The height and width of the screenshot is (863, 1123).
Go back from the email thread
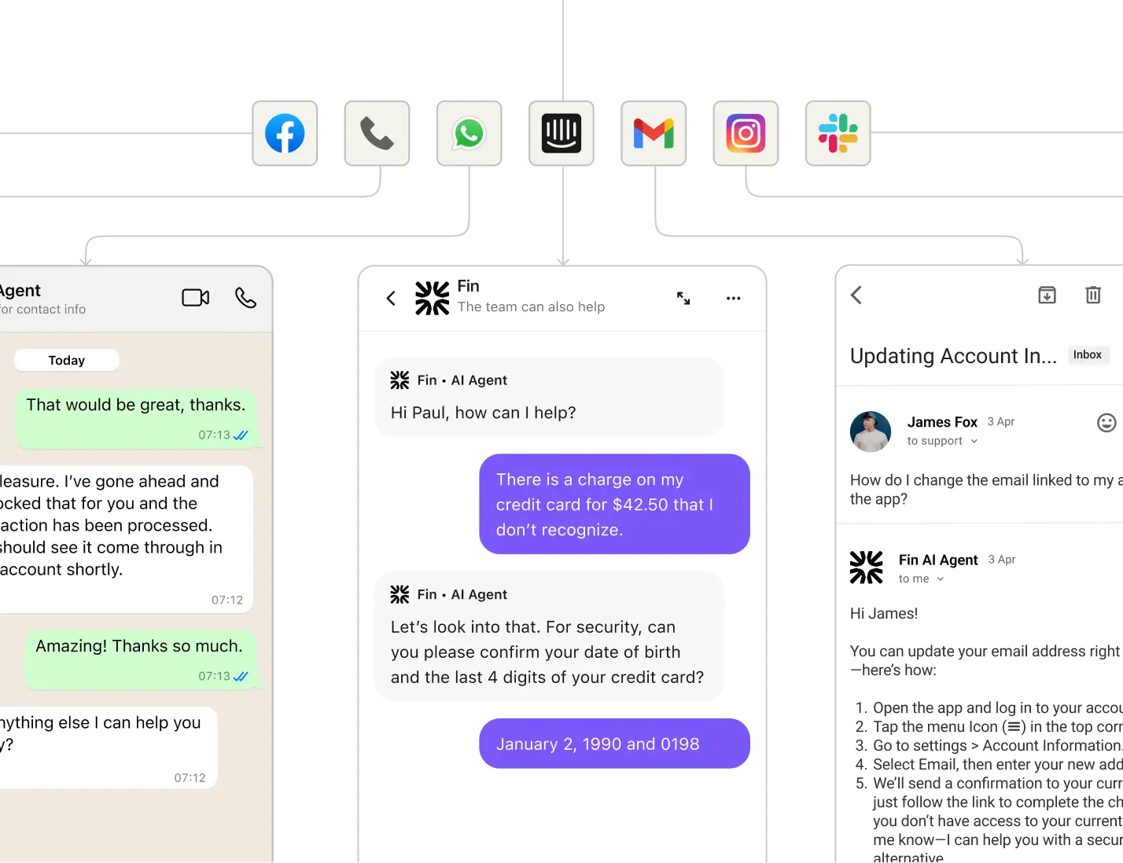tap(856, 296)
